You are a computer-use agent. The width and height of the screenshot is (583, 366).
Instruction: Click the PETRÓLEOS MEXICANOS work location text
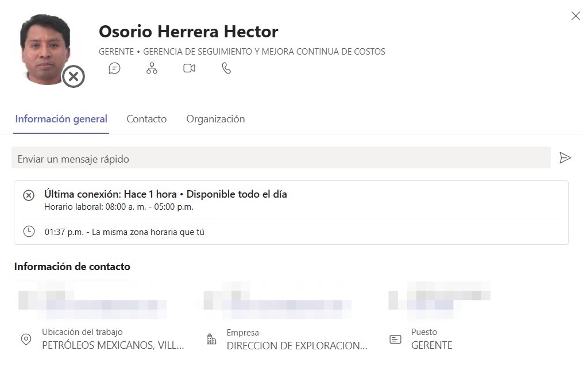pyautogui.click(x=113, y=345)
